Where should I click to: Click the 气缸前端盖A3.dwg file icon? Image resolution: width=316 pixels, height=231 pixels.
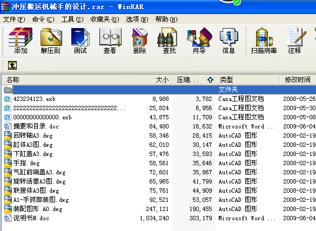(x=8, y=172)
